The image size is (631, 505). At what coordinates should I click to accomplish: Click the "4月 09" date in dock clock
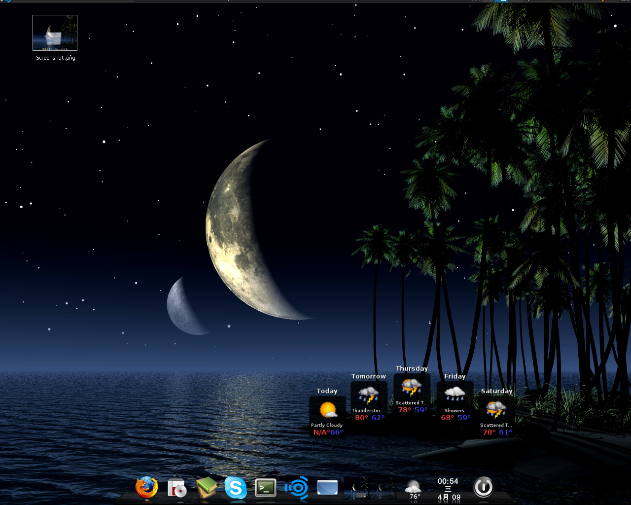[449, 498]
